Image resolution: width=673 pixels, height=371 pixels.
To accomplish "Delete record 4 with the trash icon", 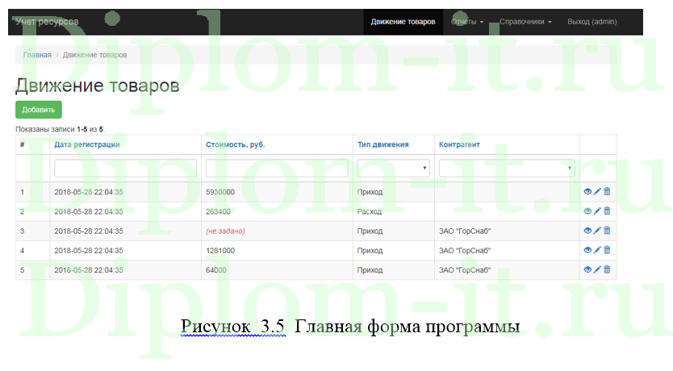I will [607, 250].
